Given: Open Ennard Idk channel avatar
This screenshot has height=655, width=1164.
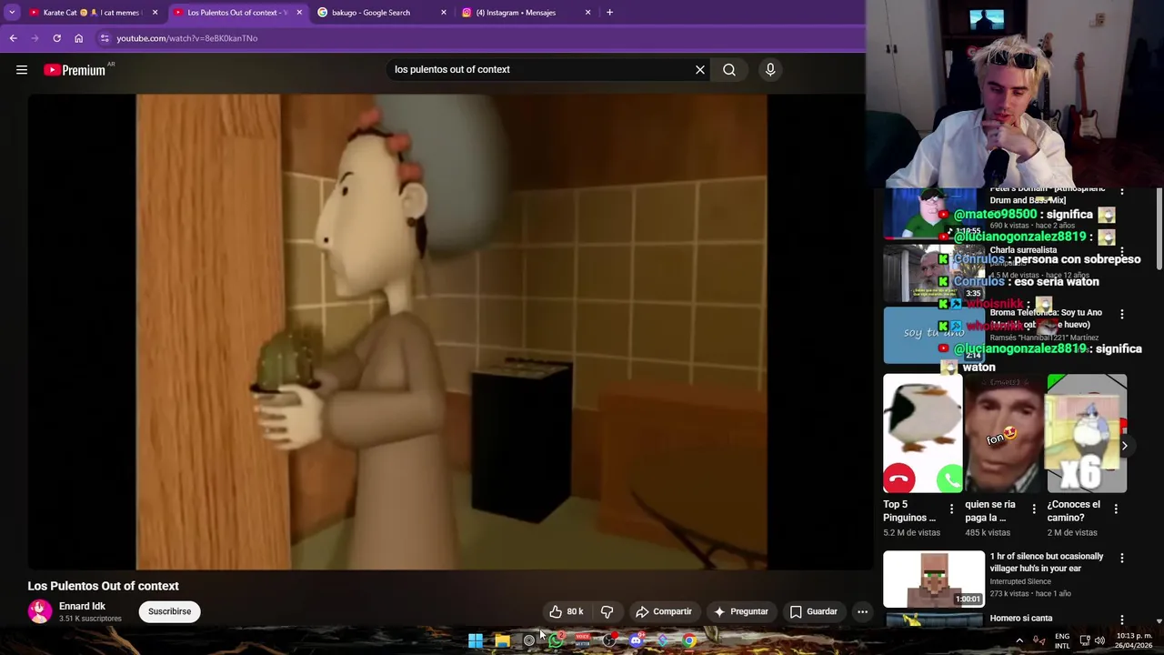Looking at the screenshot, I should click(x=39, y=611).
